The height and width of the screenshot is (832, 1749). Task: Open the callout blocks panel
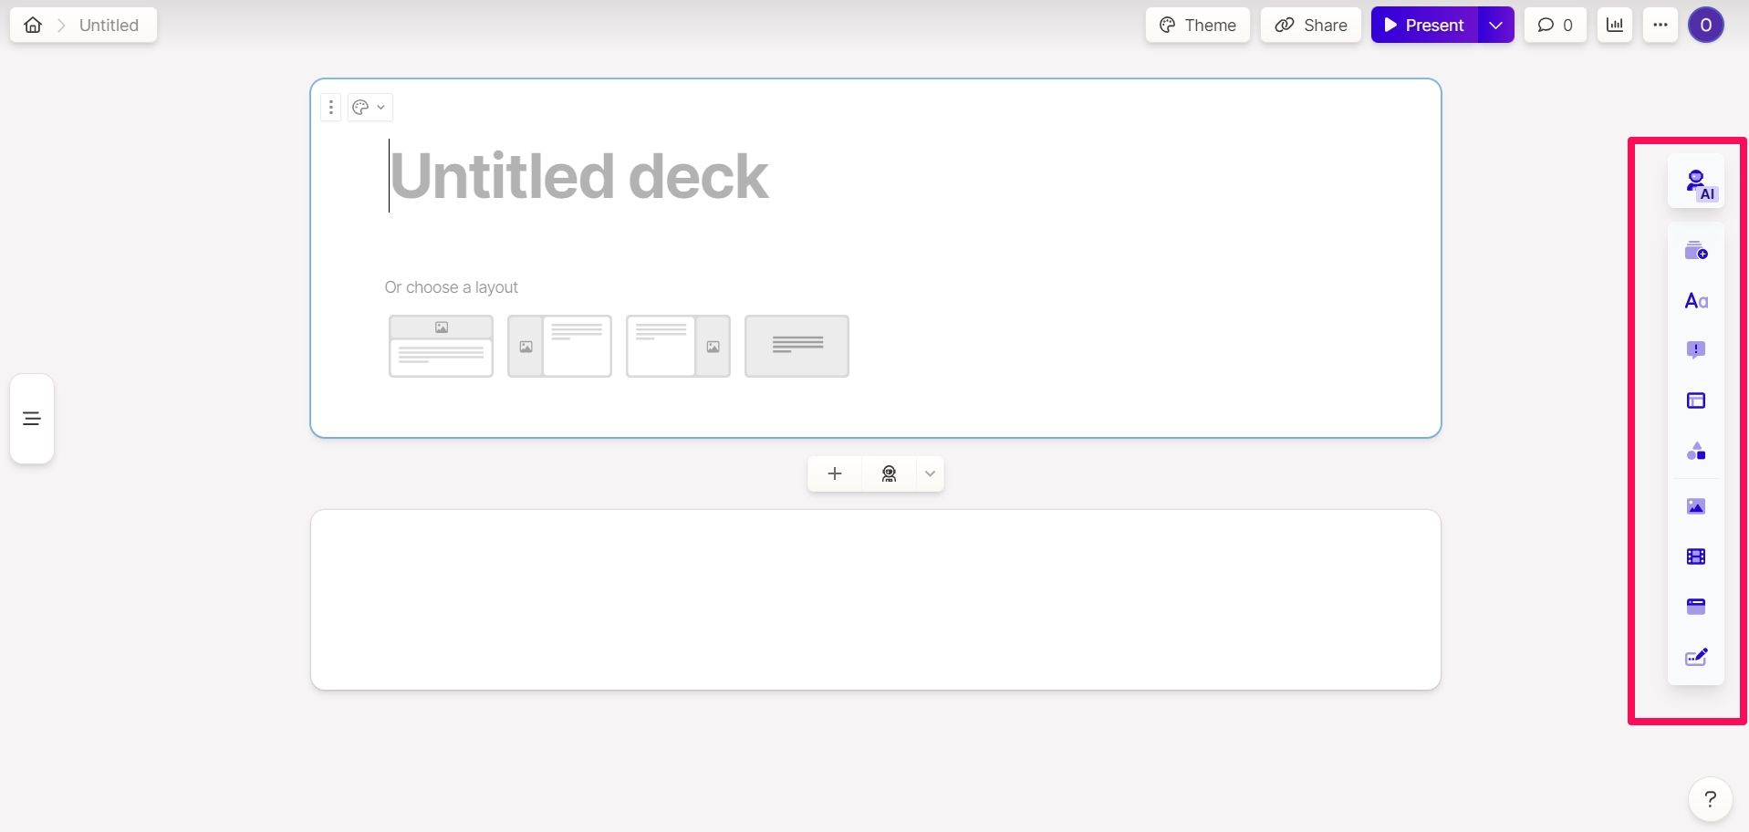pyautogui.click(x=1695, y=349)
